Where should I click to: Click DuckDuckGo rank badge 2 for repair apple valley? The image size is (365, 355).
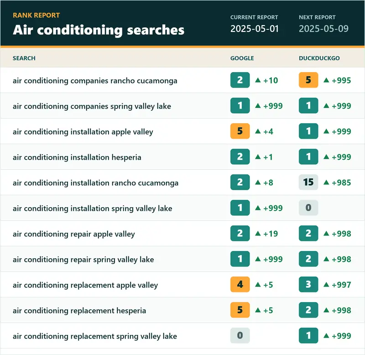coord(308,233)
